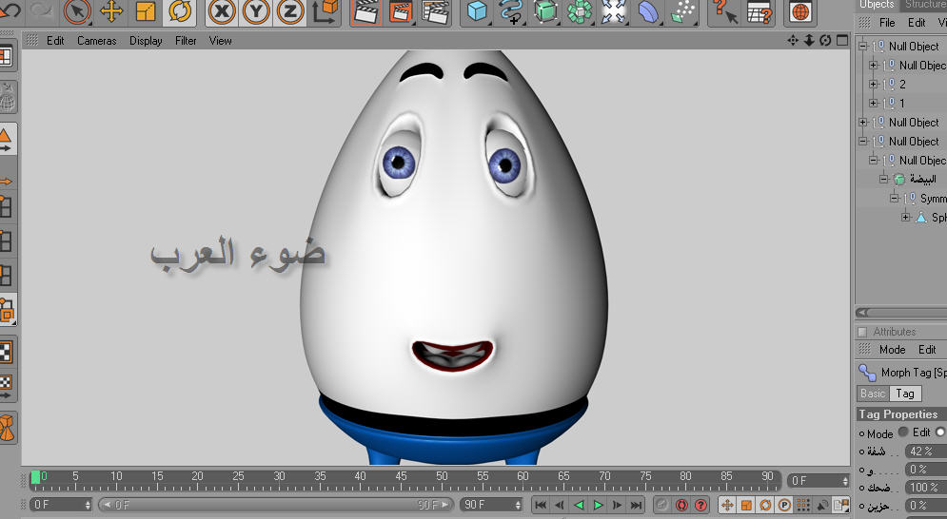The height and width of the screenshot is (519, 947).
Task: Toggle the Y axis lock
Action: click(256, 11)
